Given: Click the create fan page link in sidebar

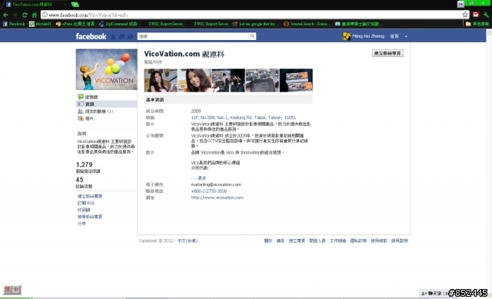Looking at the screenshot, I should tap(90, 196).
